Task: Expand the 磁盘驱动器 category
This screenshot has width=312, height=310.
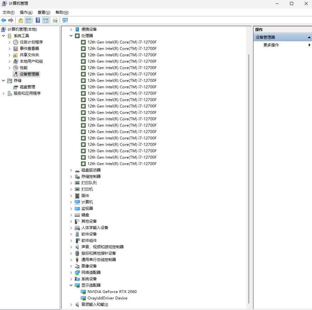Action: point(71,170)
